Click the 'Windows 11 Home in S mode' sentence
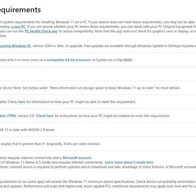 pos(52,162)
